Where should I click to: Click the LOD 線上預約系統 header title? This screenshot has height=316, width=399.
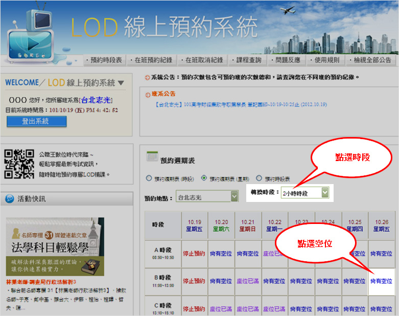pos(164,27)
